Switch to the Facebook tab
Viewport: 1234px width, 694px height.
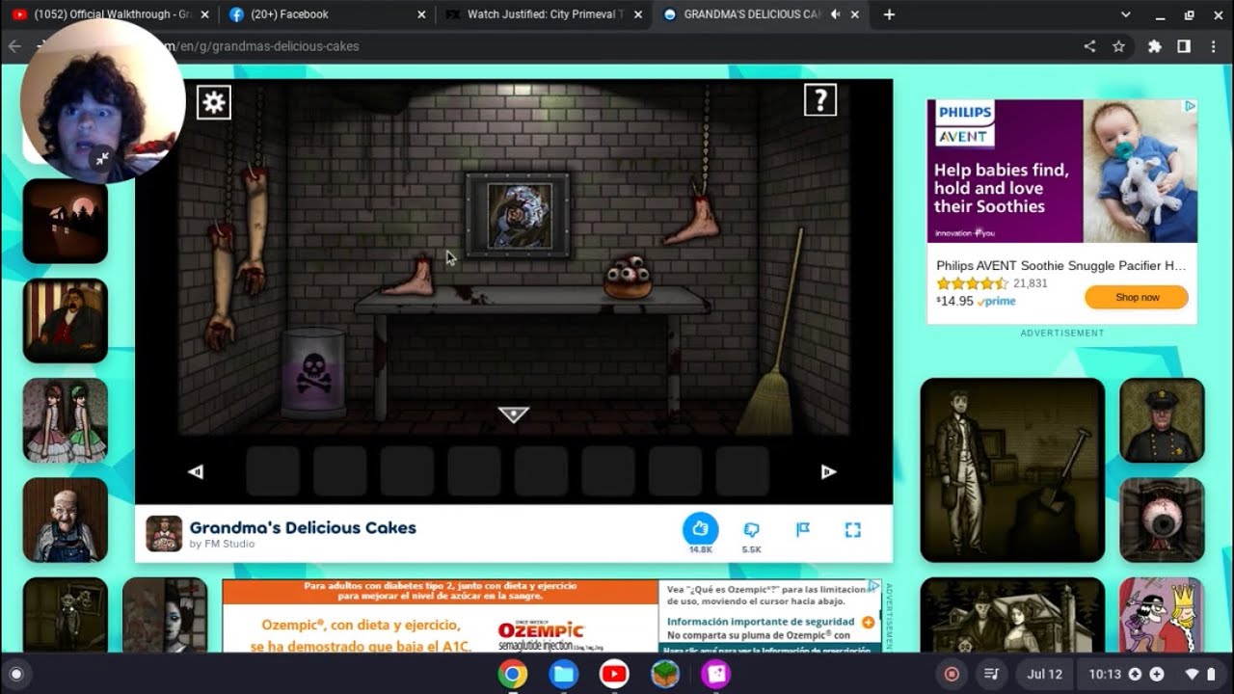click(x=327, y=14)
